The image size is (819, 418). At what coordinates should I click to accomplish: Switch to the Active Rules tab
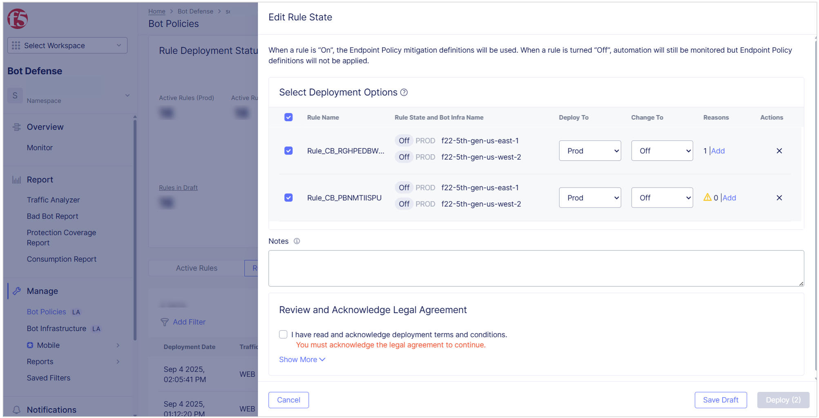pos(196,268)
